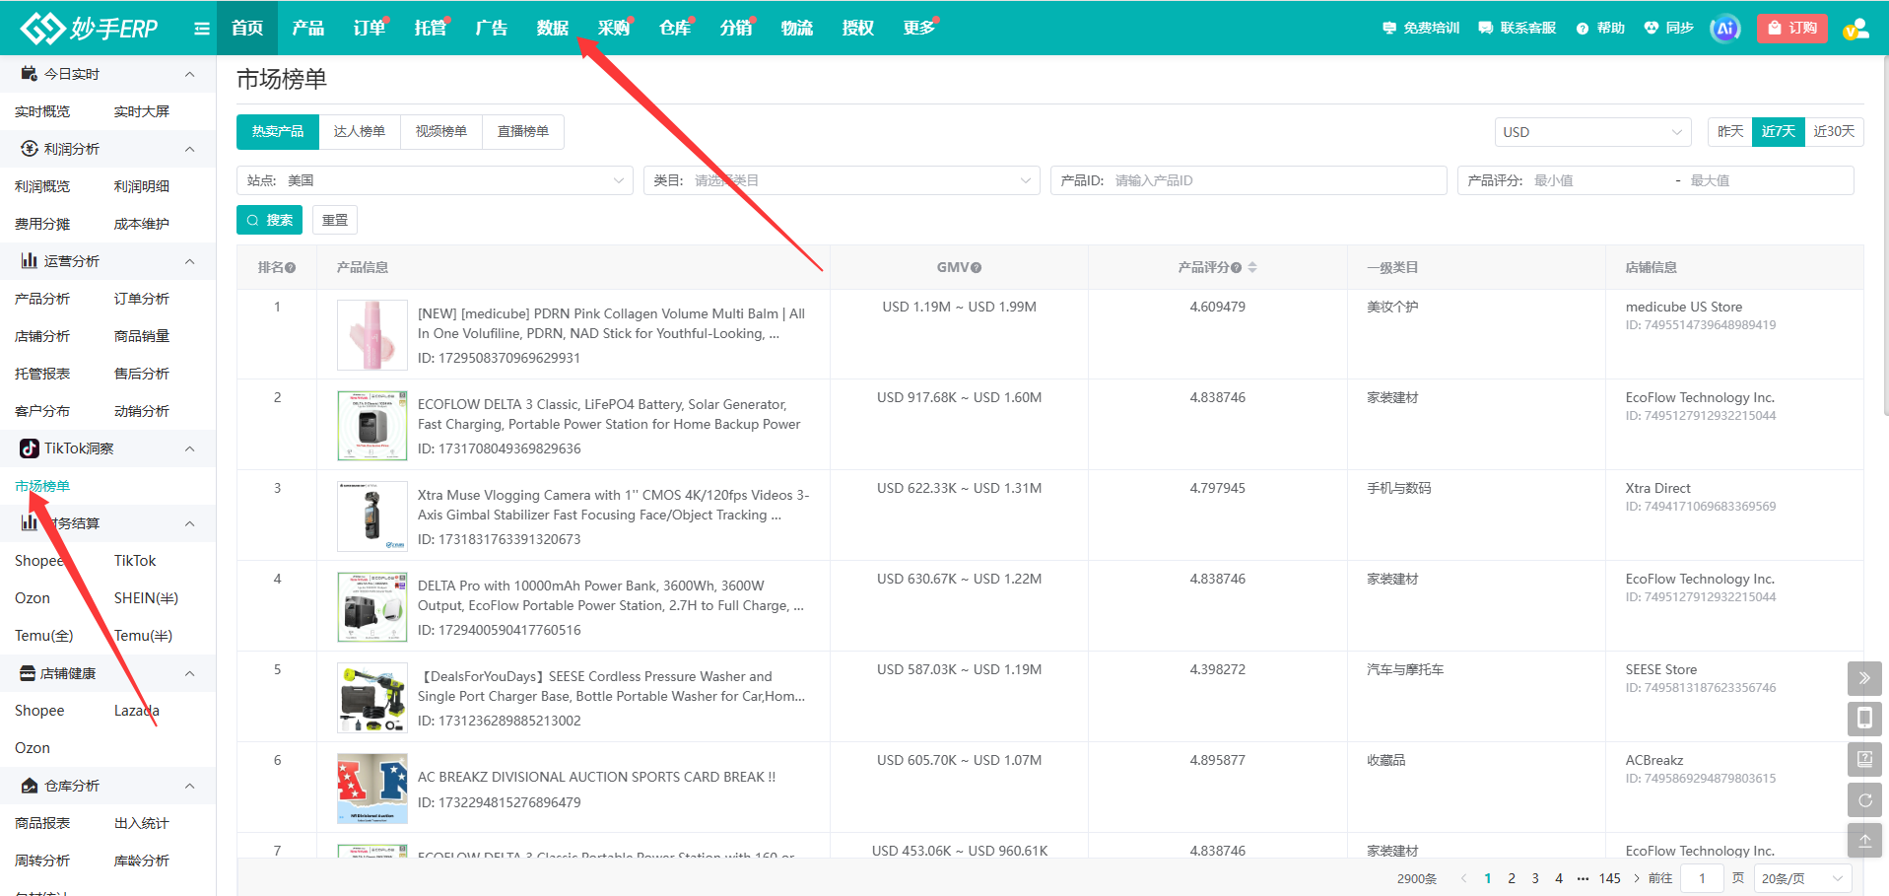This screenshot has width=1889, height=896.
Task: Click the refresh floating button
Action: [x=1864, y=799]
